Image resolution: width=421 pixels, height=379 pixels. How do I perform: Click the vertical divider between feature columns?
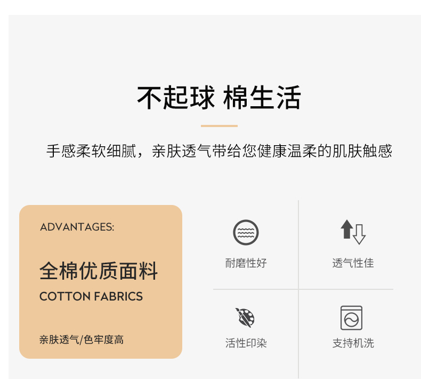point(298,289)
